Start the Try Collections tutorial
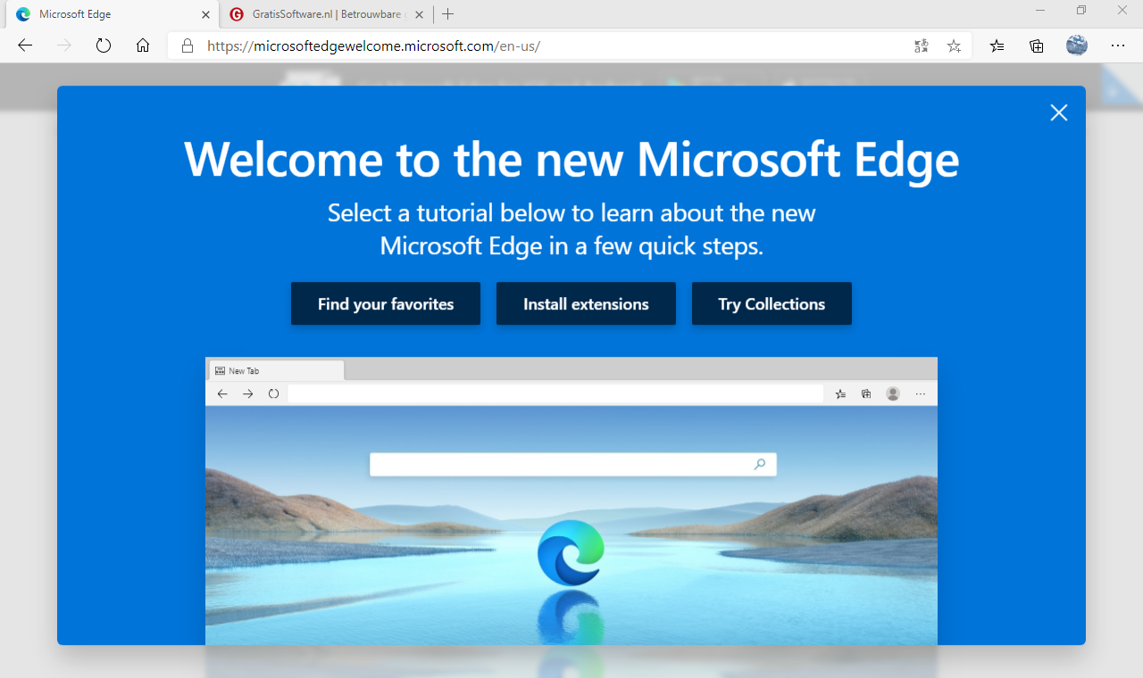 click(772, 304)
